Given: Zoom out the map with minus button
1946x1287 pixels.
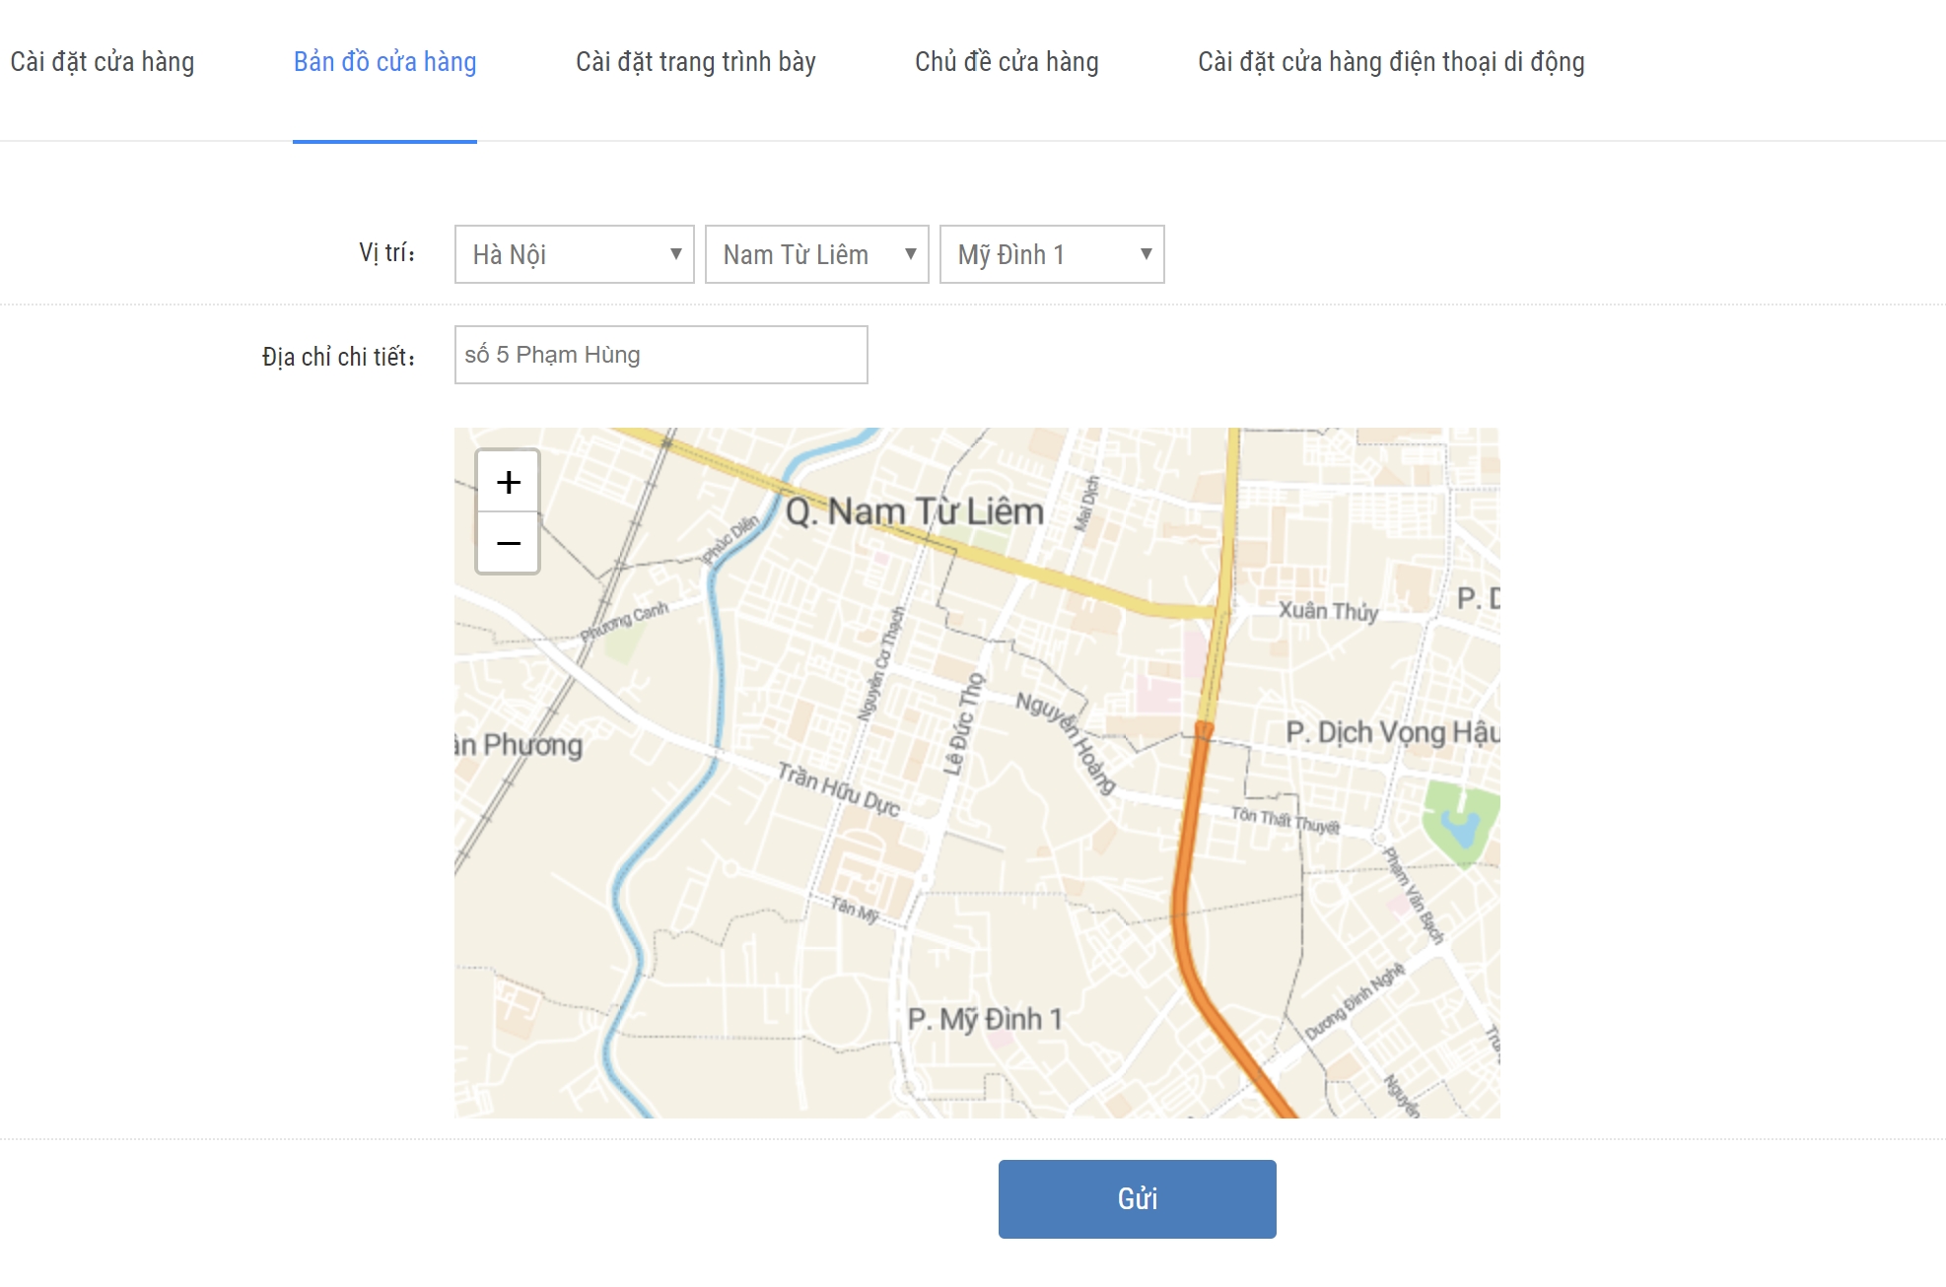Looking at the screenshot, I should (x=508, y=543).
